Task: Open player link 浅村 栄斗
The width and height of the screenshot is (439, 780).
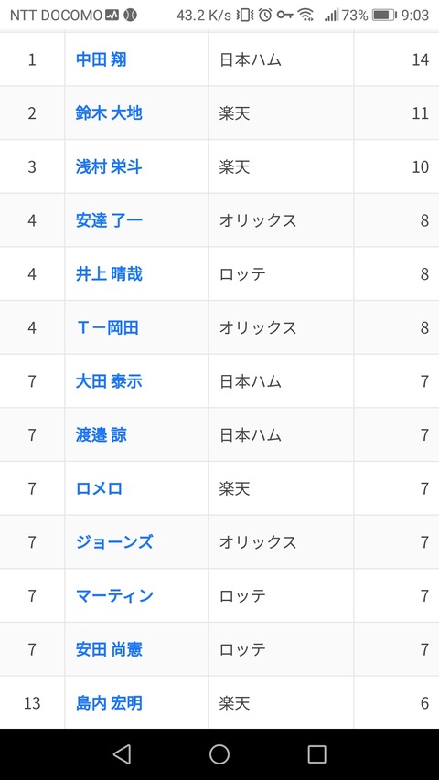Action: [109, 166]
